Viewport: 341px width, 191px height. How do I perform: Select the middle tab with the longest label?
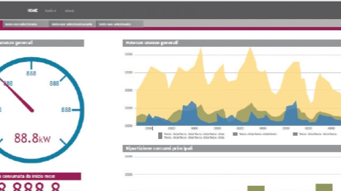pos(72,24)
